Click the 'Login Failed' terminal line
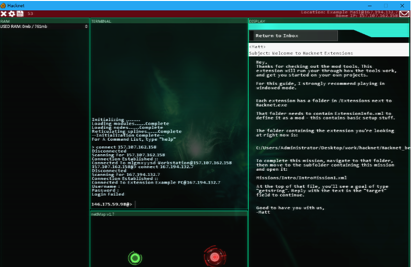The height and width of the screenshot is (267, 412). click(108, 195)
